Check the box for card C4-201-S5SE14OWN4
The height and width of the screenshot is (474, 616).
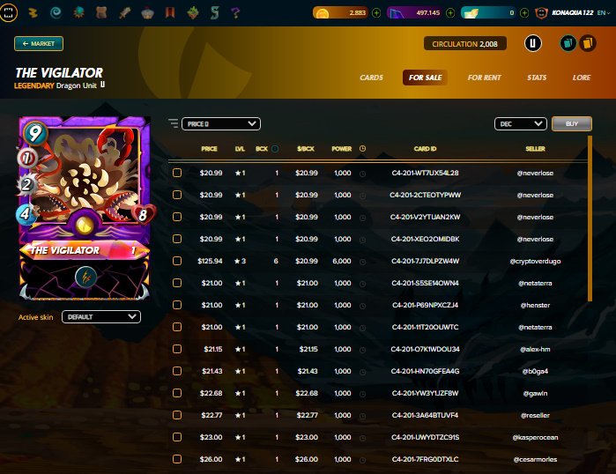click(x=177, y=283)
